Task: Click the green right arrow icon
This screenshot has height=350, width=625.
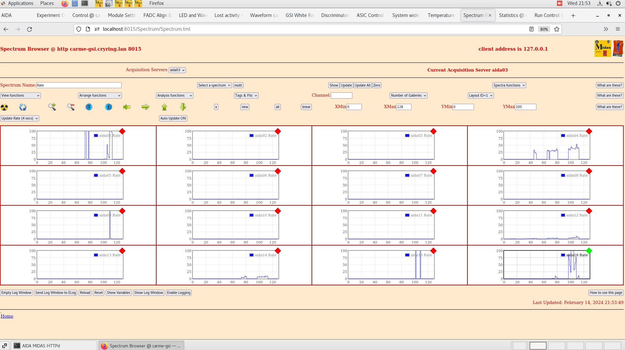Action: coord(145,107)
